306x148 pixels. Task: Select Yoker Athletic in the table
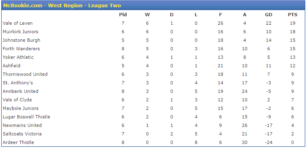[x=18, y=57]
